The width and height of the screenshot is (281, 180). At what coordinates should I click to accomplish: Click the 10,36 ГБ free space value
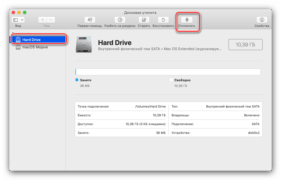(181, 86)
